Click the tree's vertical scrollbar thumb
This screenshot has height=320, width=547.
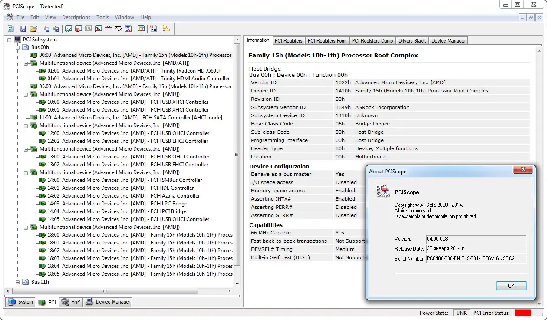coord(237,155)
